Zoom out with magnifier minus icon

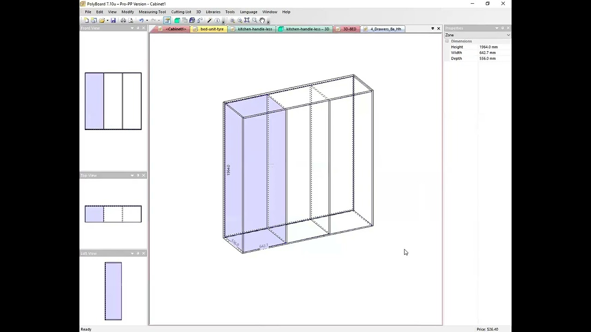[240, 20]
